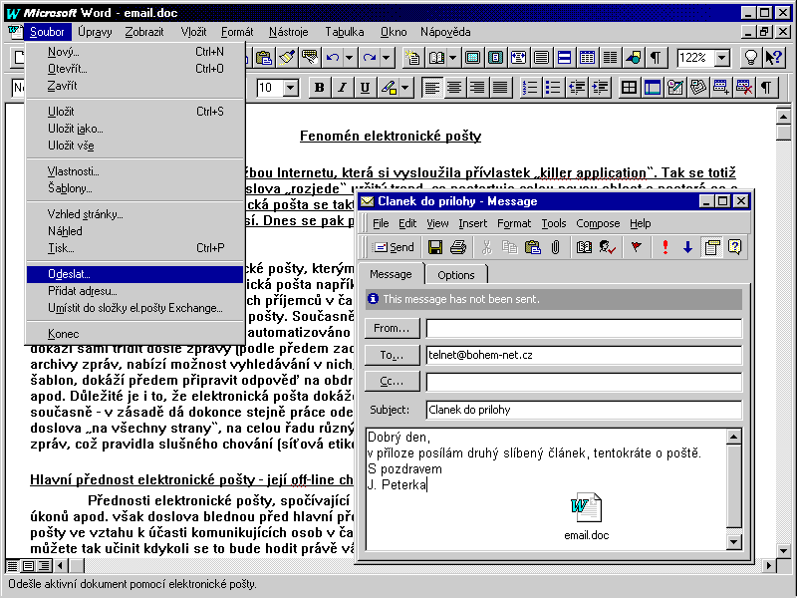The image size is (797, 598).
Task: Click the Copy icon in Message toolbar
Action: click(509, 247)
